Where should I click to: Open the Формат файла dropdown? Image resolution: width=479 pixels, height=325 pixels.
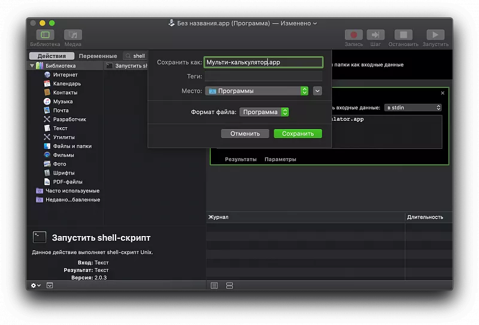[x=264, y=112]
